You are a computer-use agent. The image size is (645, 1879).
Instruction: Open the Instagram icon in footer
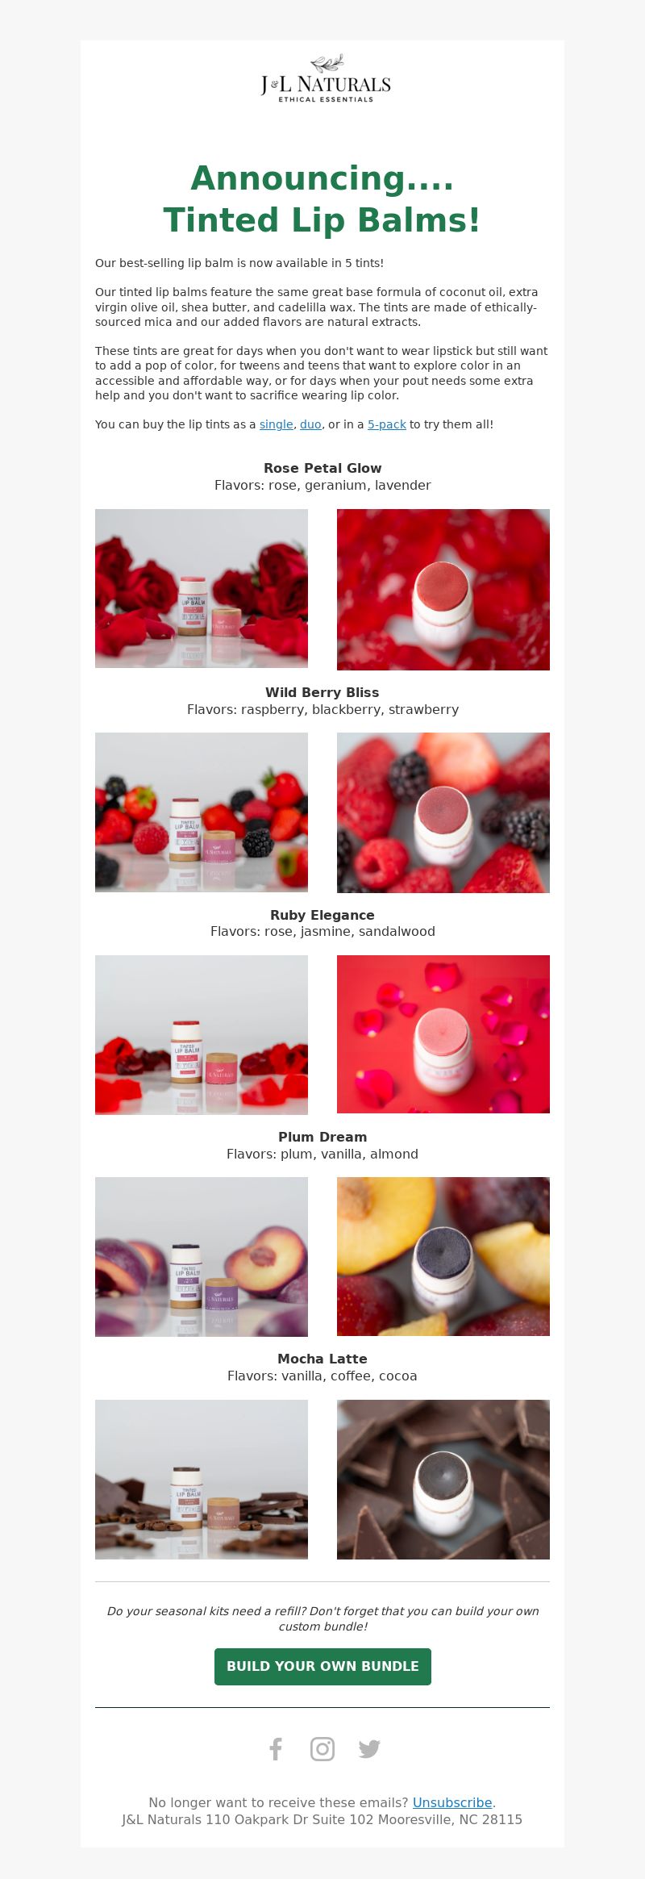[322, 1749]
